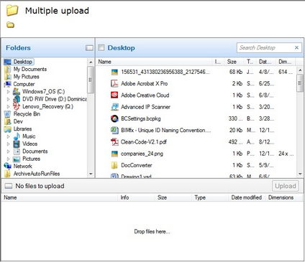Select the Recycle Bin tree item
This screenshot has width=305, height=262.
27,114
